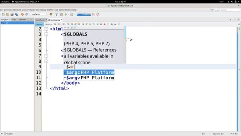Click the Stop Macro Recording icon
The width and height of the screenshot is (241, 136).
[x=108, y=24]
